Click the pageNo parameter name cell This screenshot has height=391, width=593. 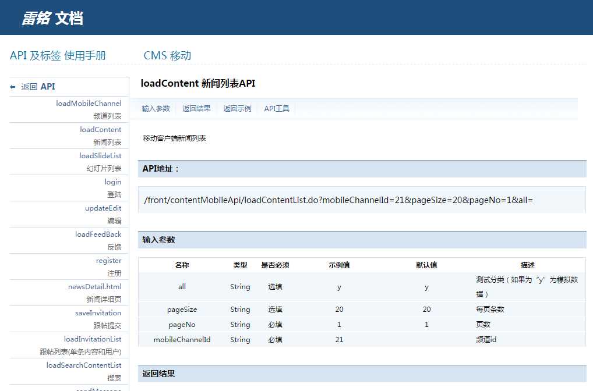point(182,325)
